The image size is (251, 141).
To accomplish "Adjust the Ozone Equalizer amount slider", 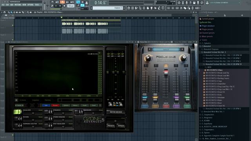I will [33, 113].
